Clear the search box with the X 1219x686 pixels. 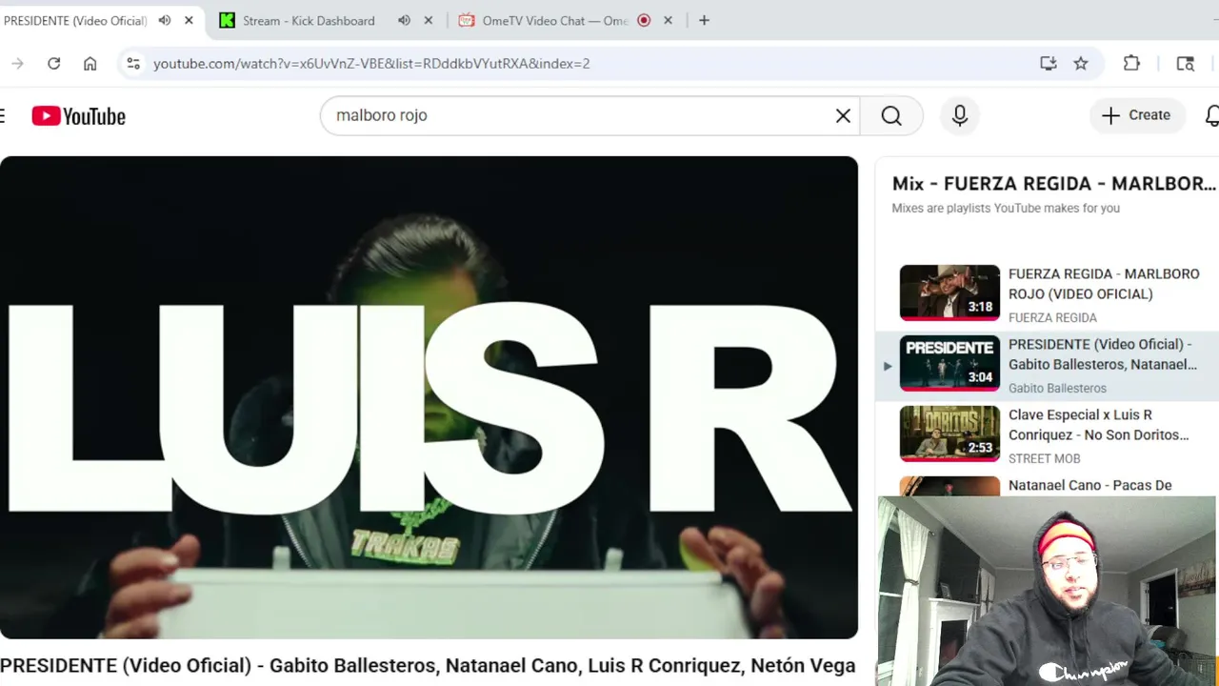(x=843, y=115)
